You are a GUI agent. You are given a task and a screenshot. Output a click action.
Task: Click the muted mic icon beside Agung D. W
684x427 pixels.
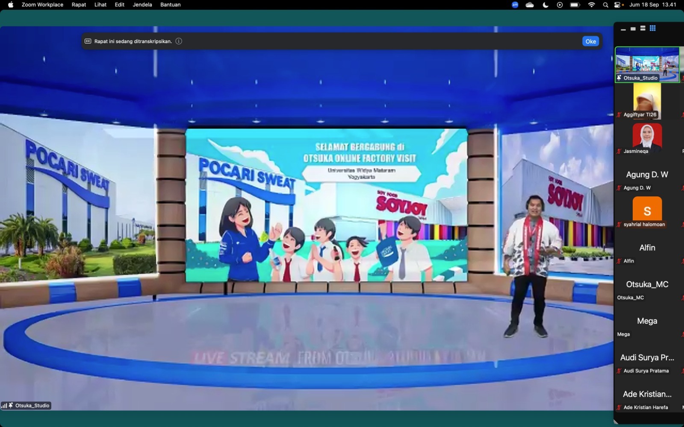(619, 188)
